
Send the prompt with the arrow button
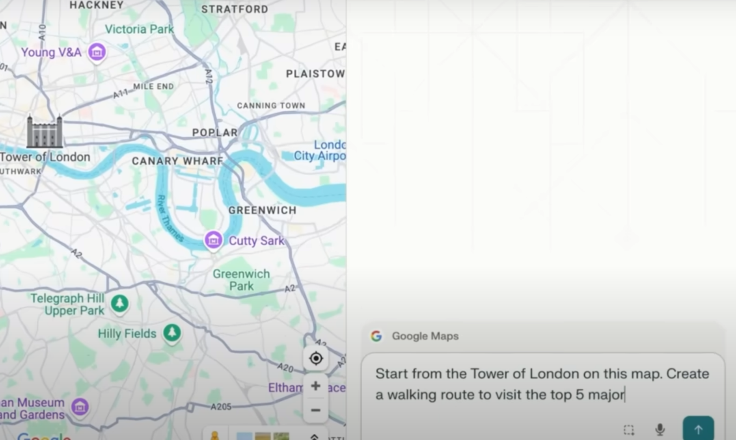click(x=698, y=429)
